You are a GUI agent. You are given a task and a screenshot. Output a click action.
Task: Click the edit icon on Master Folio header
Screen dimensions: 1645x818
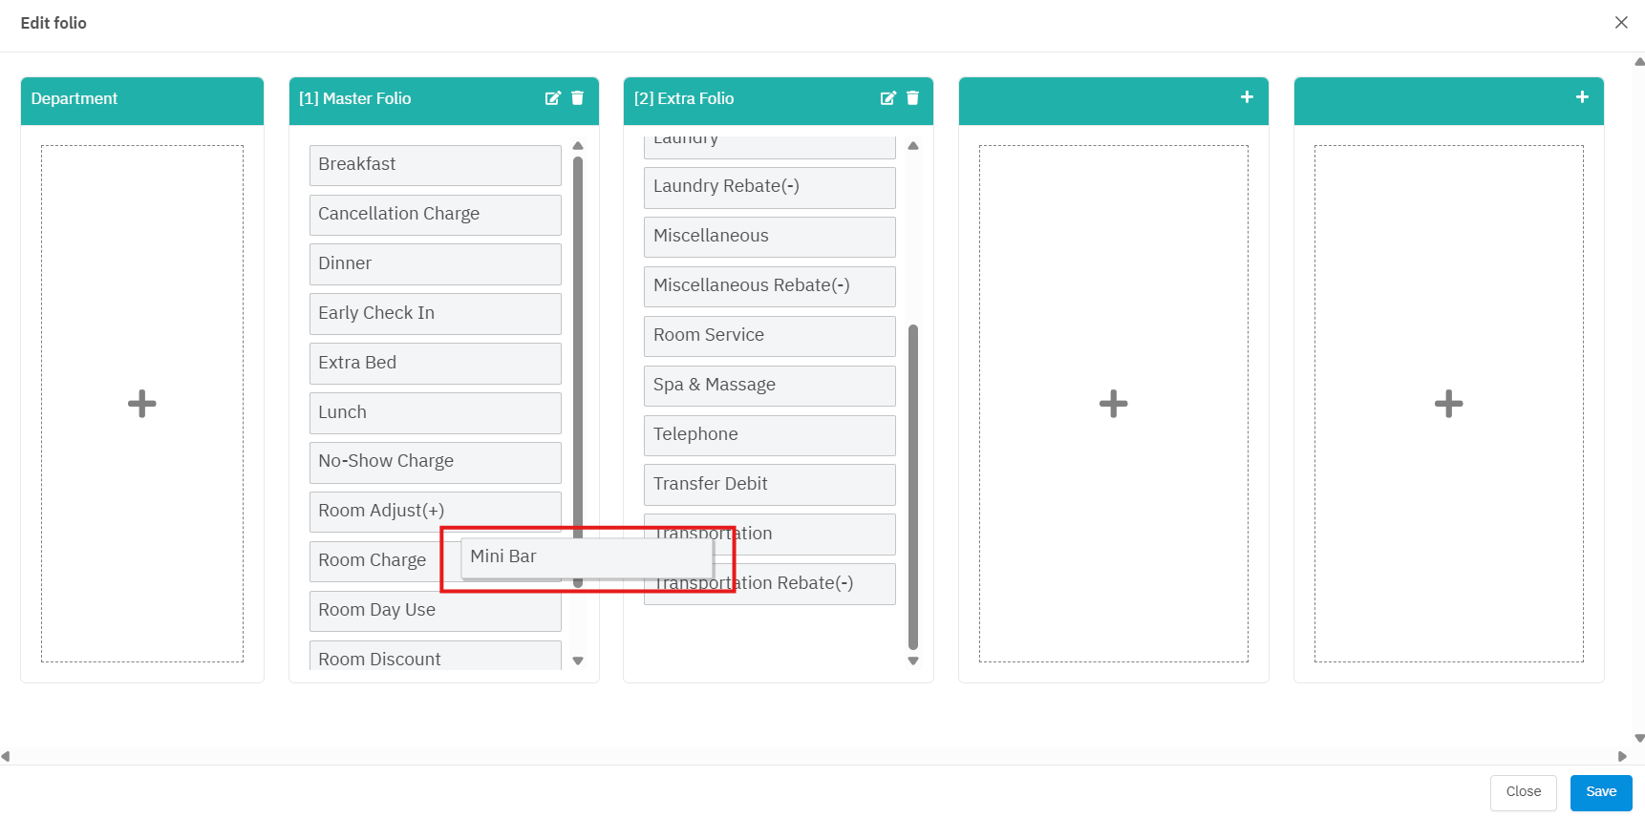pyautogui.click(x=552, y=98)
